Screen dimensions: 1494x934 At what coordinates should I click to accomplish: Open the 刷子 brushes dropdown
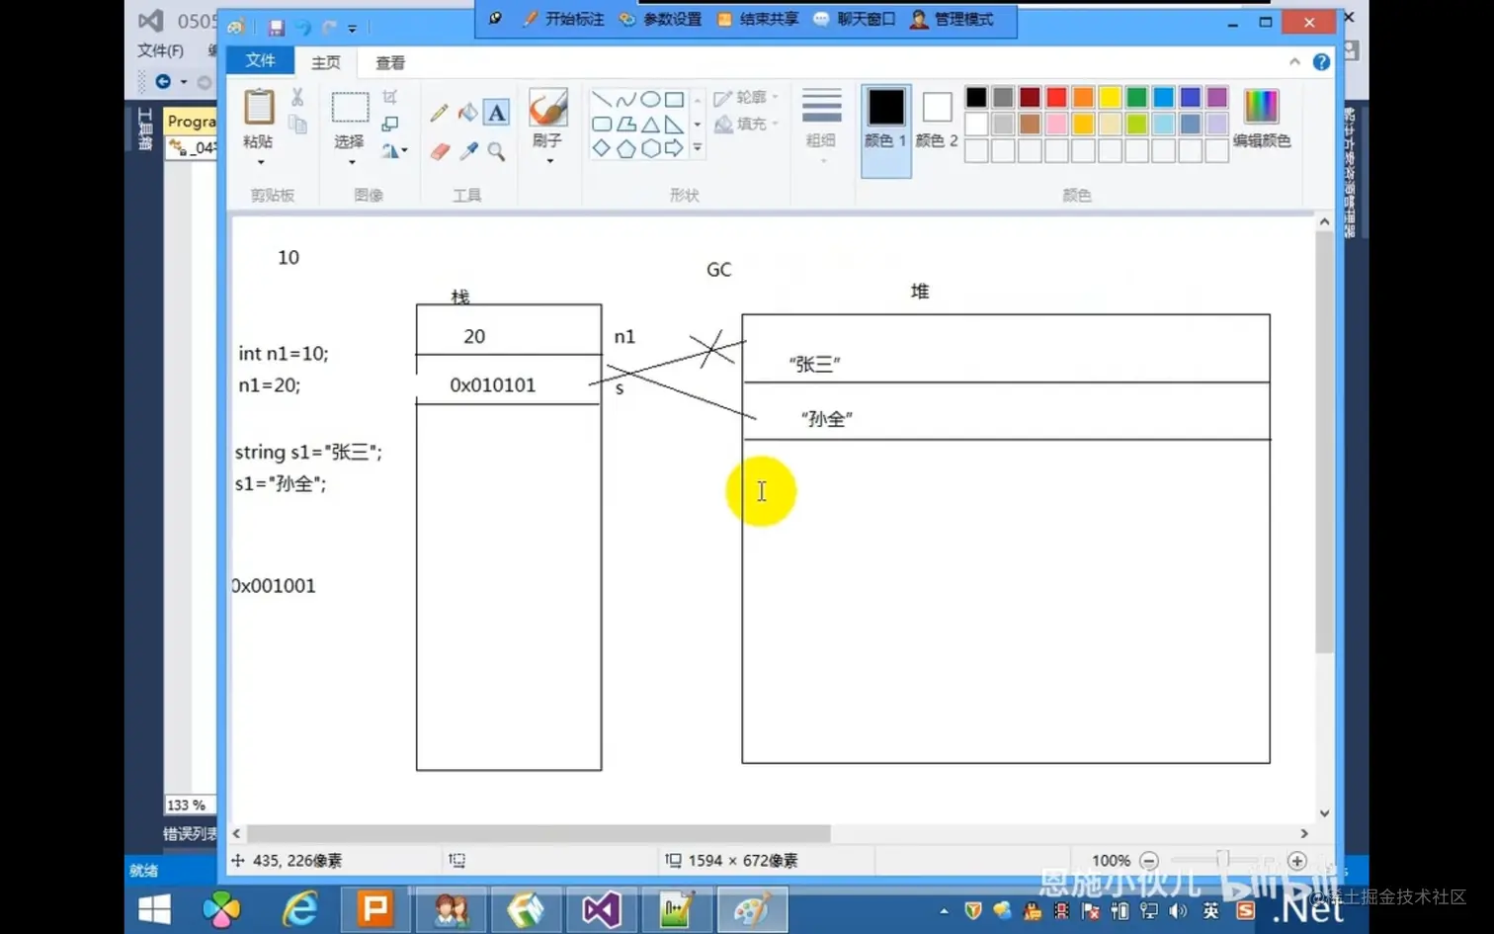(x=547, y=158)
